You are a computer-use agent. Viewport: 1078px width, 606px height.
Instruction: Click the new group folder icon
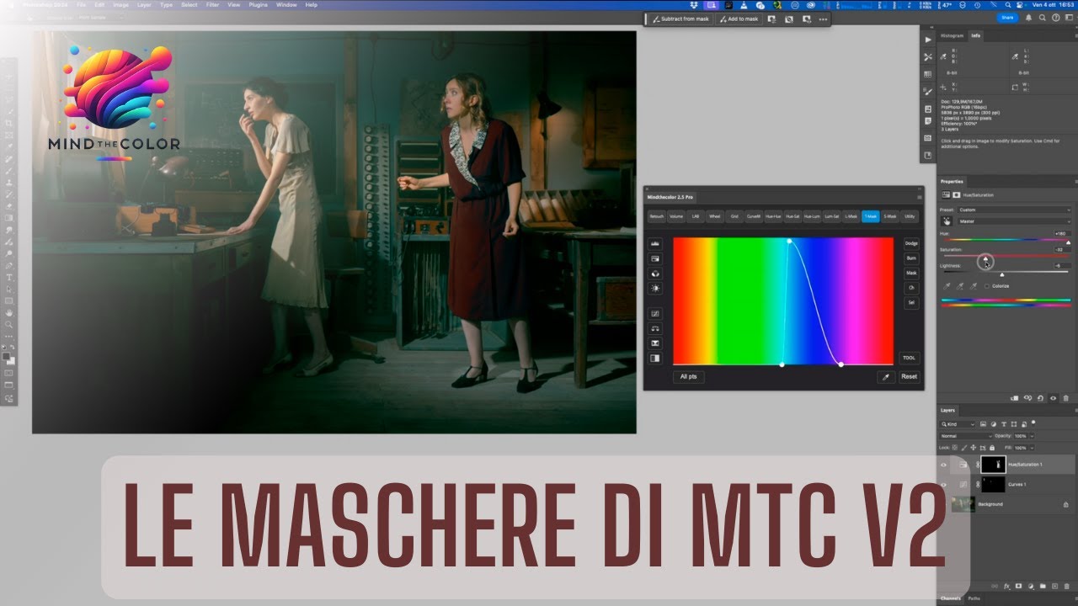(1042, 585)
